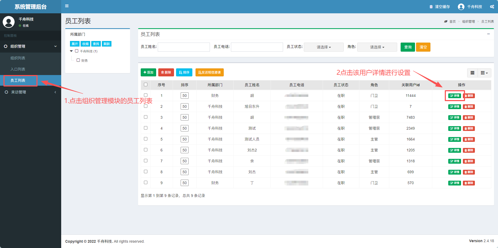The image size is (498, 248).
Task: Open 组织列表 in the sidebar
Action: coord(18,58)
